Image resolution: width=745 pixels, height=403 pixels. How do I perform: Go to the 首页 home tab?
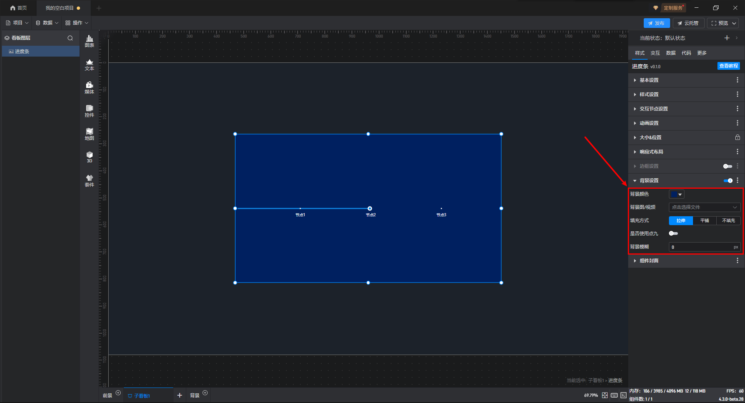(x=19, y=8)
